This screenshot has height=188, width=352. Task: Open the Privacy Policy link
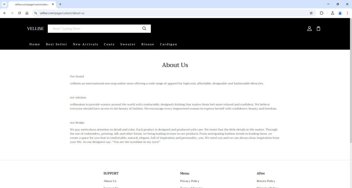coord(189,181)
